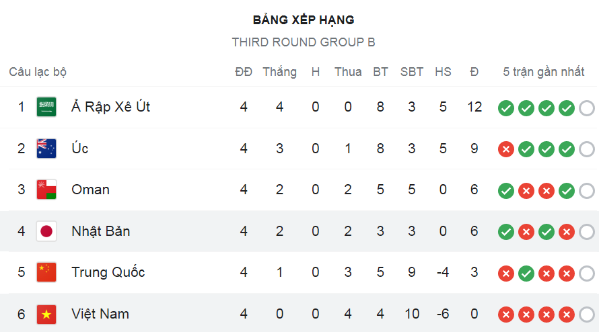The height and width of the screenshot is (332, 599).
Task: Click the Câu lạc bộ column header
Action: click(x=38, y=72)
